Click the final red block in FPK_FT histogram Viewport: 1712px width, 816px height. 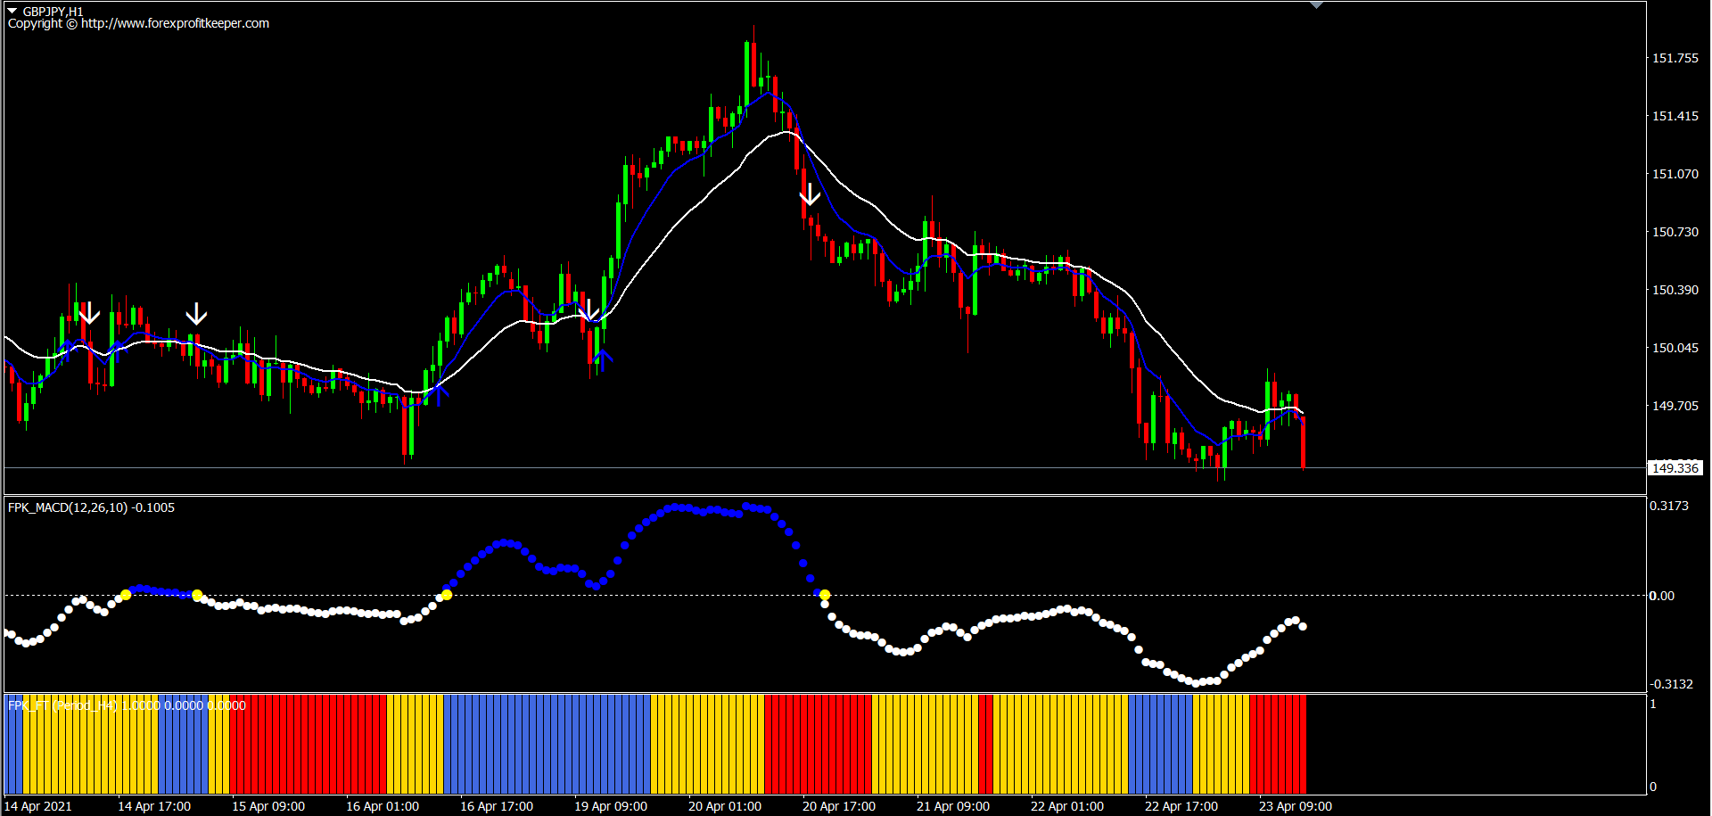coord(1278,745)
